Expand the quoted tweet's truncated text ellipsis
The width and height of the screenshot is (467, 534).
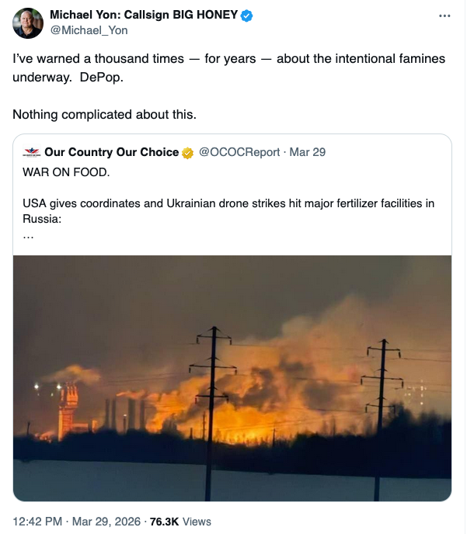coord(28,234)
